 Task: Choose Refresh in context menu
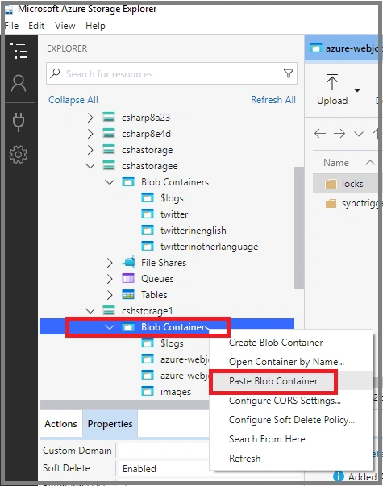click(291, 458)
